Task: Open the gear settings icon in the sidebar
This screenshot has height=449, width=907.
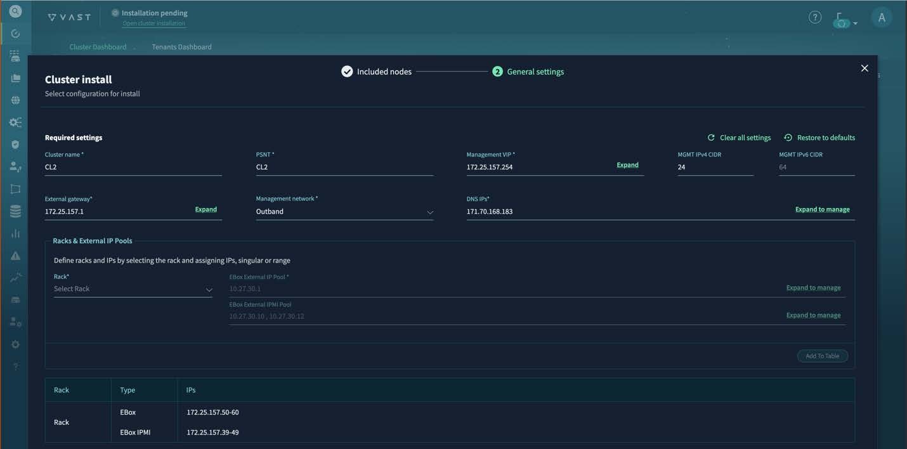Action: (15, 344)
